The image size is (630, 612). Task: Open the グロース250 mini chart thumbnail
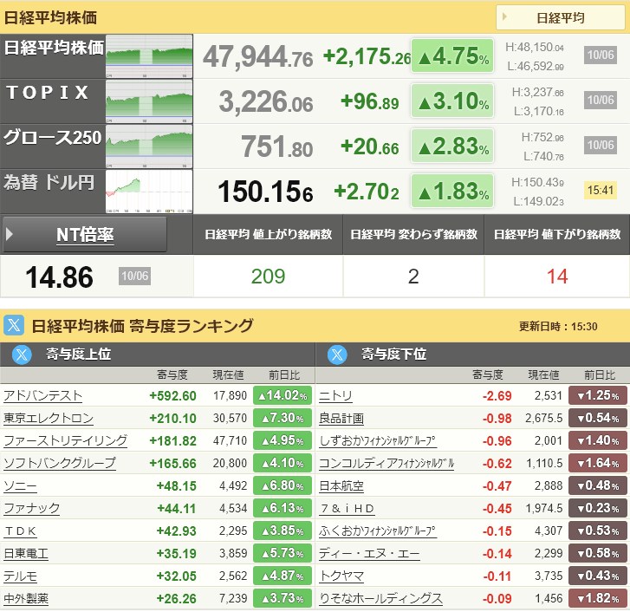pos(149,146)
